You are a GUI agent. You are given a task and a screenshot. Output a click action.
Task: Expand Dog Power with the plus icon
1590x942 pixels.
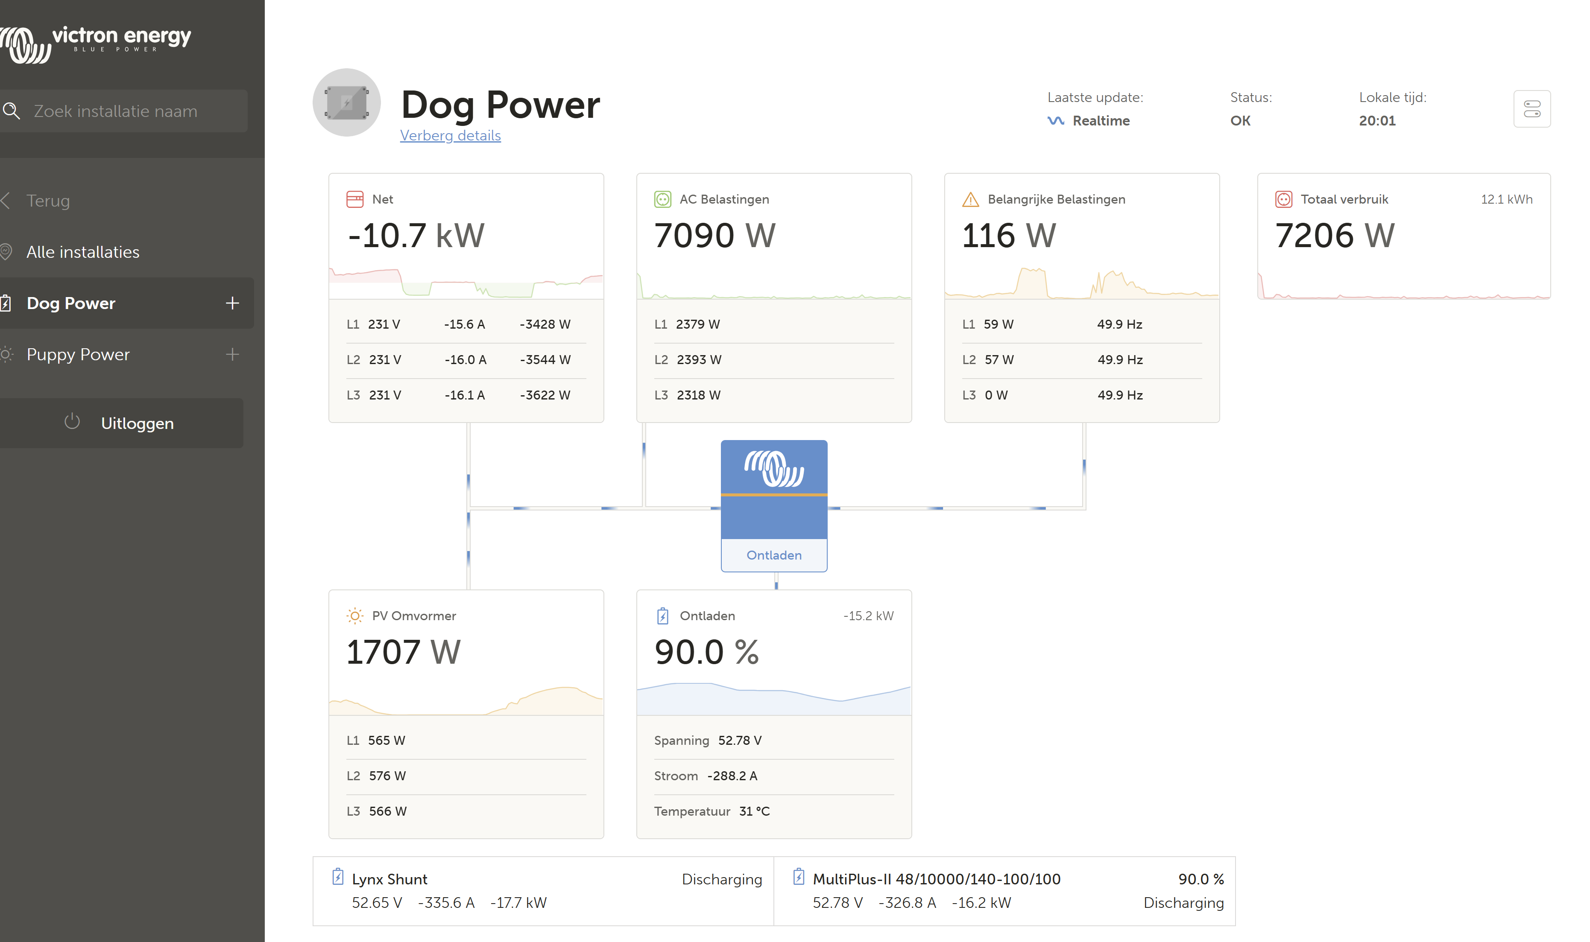click(232, 303)
